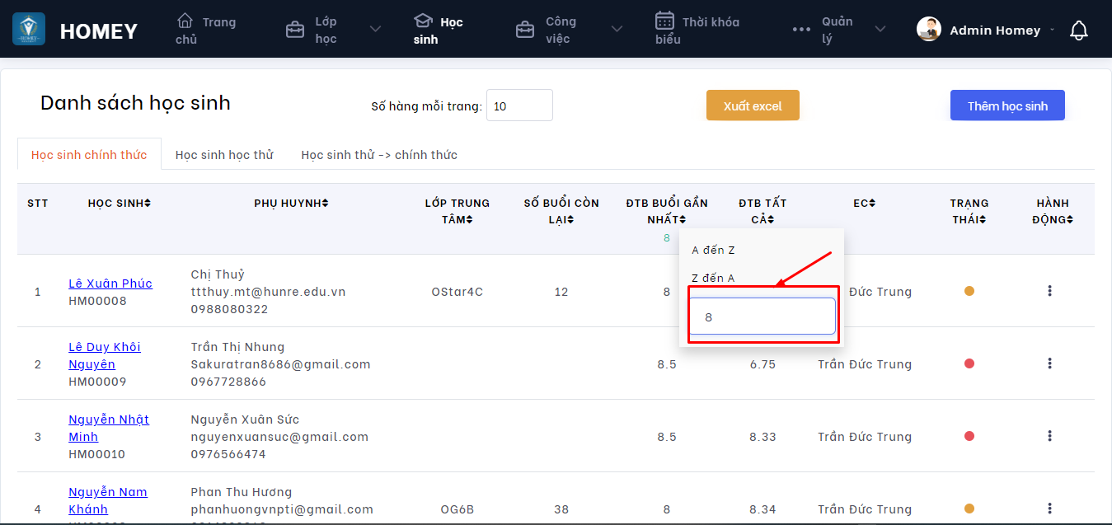The width and height of the screenshot is (1112, 525).
Task: Select Z đến A sort option
Action: click(713, 279)
